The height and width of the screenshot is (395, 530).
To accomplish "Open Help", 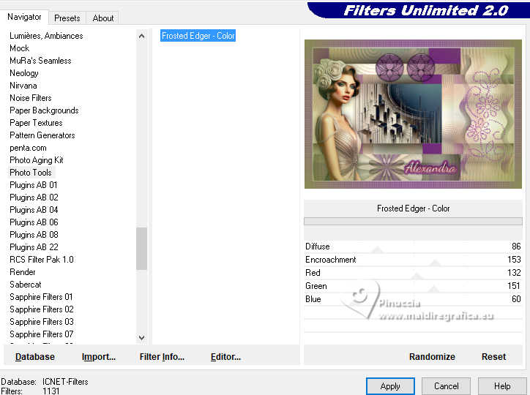I will click(502, 386).
